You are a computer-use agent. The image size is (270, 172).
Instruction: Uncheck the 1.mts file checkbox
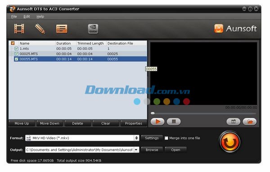coord(16,49)
